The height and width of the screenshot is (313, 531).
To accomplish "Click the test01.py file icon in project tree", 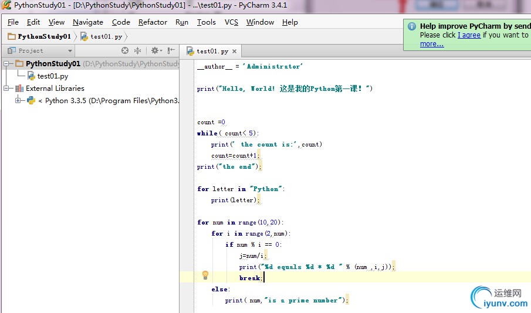I will 31,76.
